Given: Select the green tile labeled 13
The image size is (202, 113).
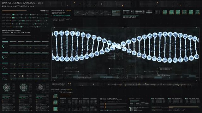Looking at the screenshot, I should 171,12.
